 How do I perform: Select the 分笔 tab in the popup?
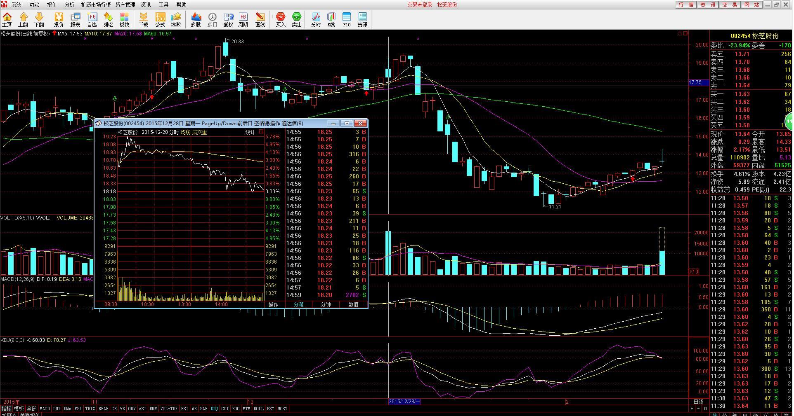coord(298,304)
